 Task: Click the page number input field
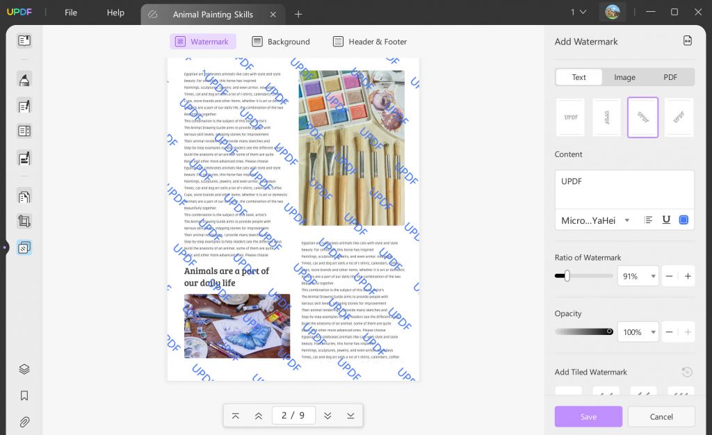293,415
